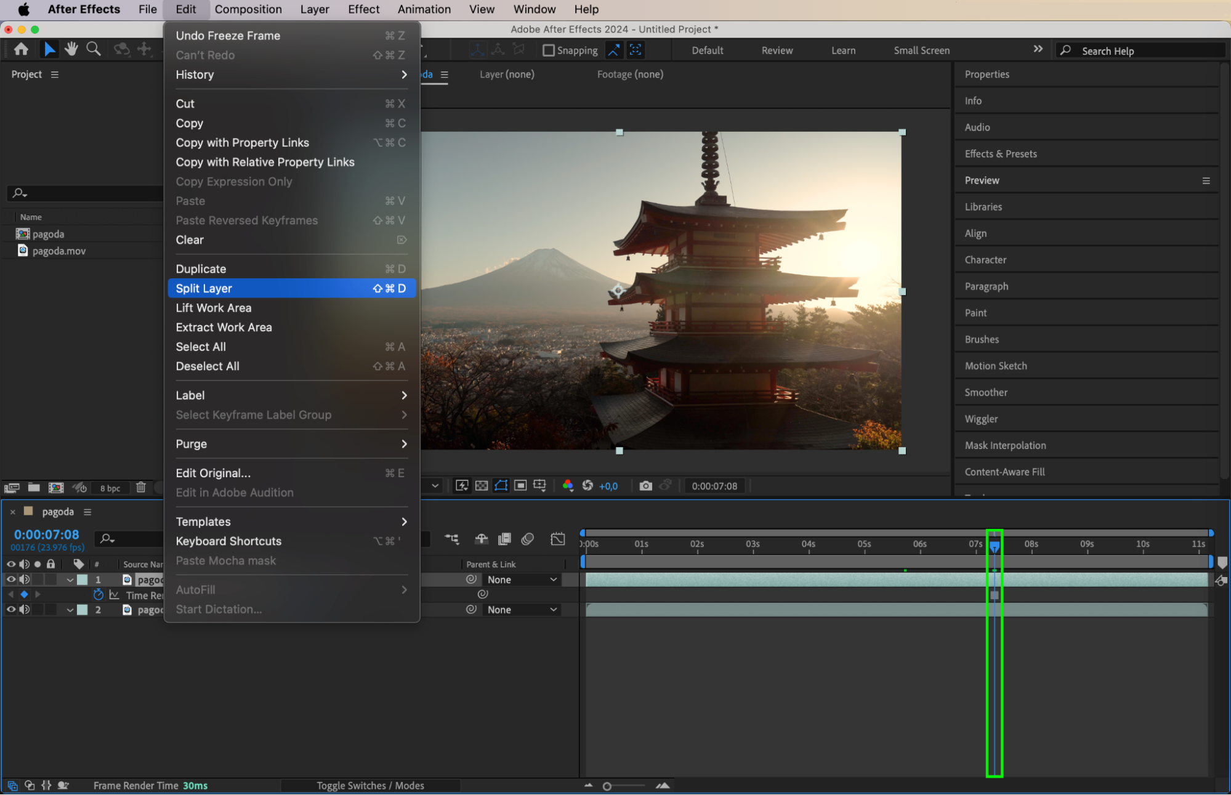1231x795 pixels.
Task: Select the Zoom magnifier tool
Action: 94,49
